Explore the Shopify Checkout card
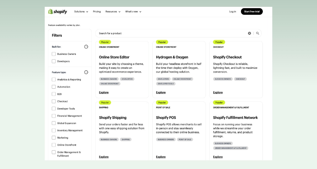317x169 pixels. pos(218,92)
